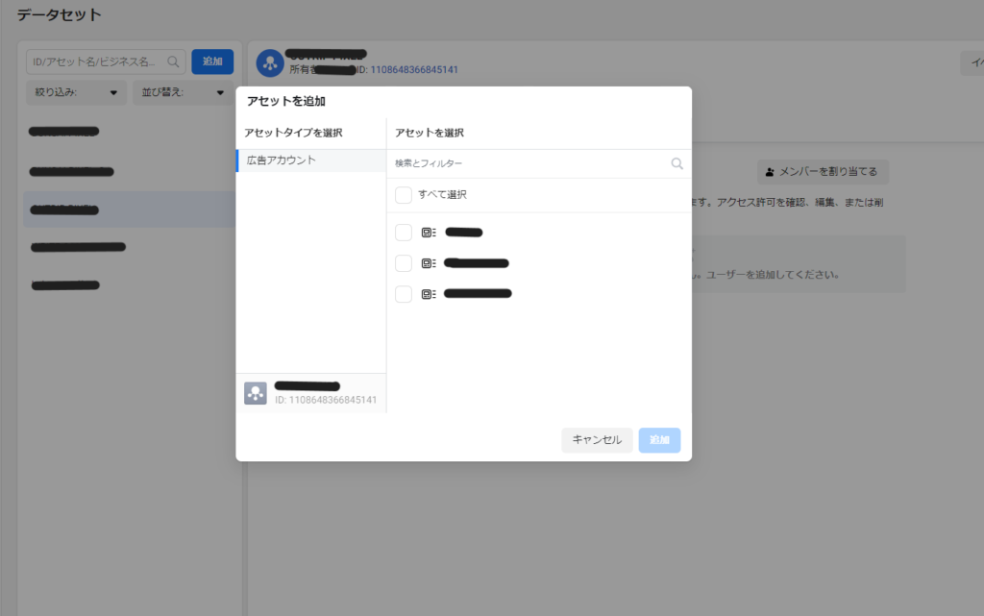Click the first ad account's icon in list
The image size is (984, 616).
coord(429,233)
